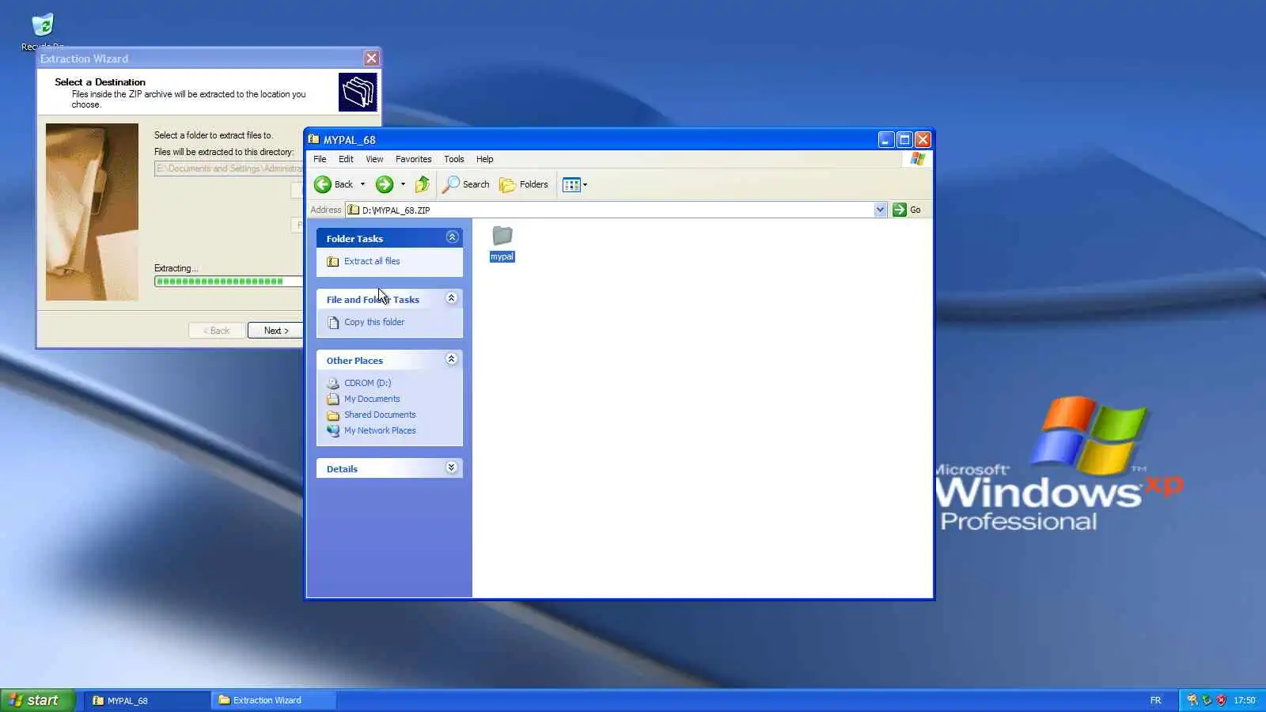Open My Network Places link
1266x712 pixels.
[x=380, y=430]
